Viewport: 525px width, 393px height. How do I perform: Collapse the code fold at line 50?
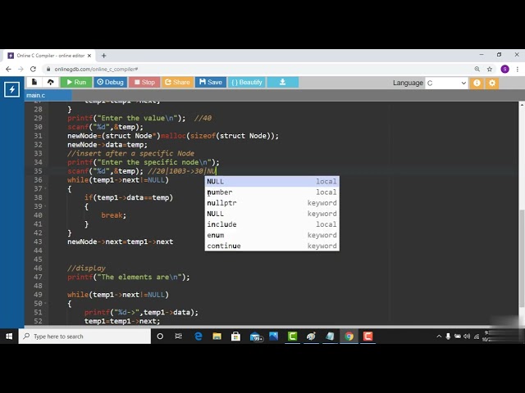pyautogui.click(x=46, y=304)
